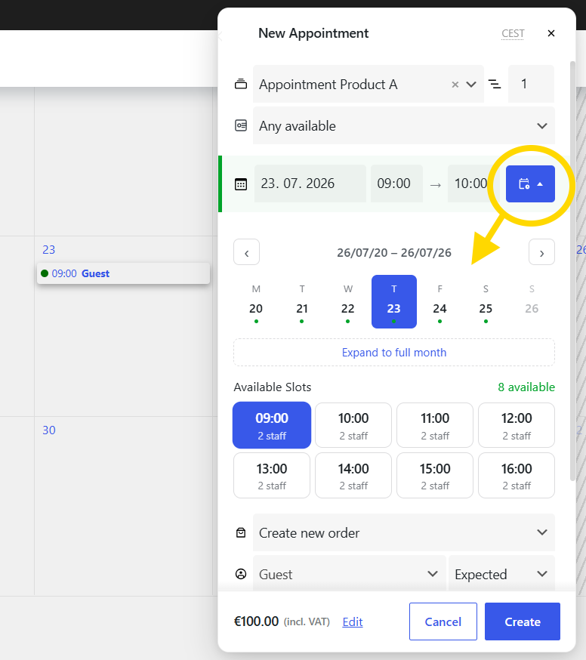
Task: Collapse the slot picker with blue calendar button
Action: pyautogui.click(x=530, y=184)
